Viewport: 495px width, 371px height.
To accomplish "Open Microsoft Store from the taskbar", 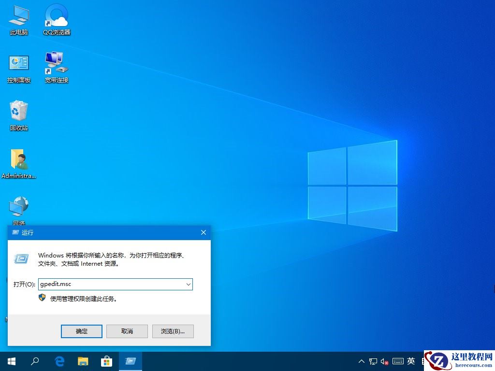I will pos(106,361).
